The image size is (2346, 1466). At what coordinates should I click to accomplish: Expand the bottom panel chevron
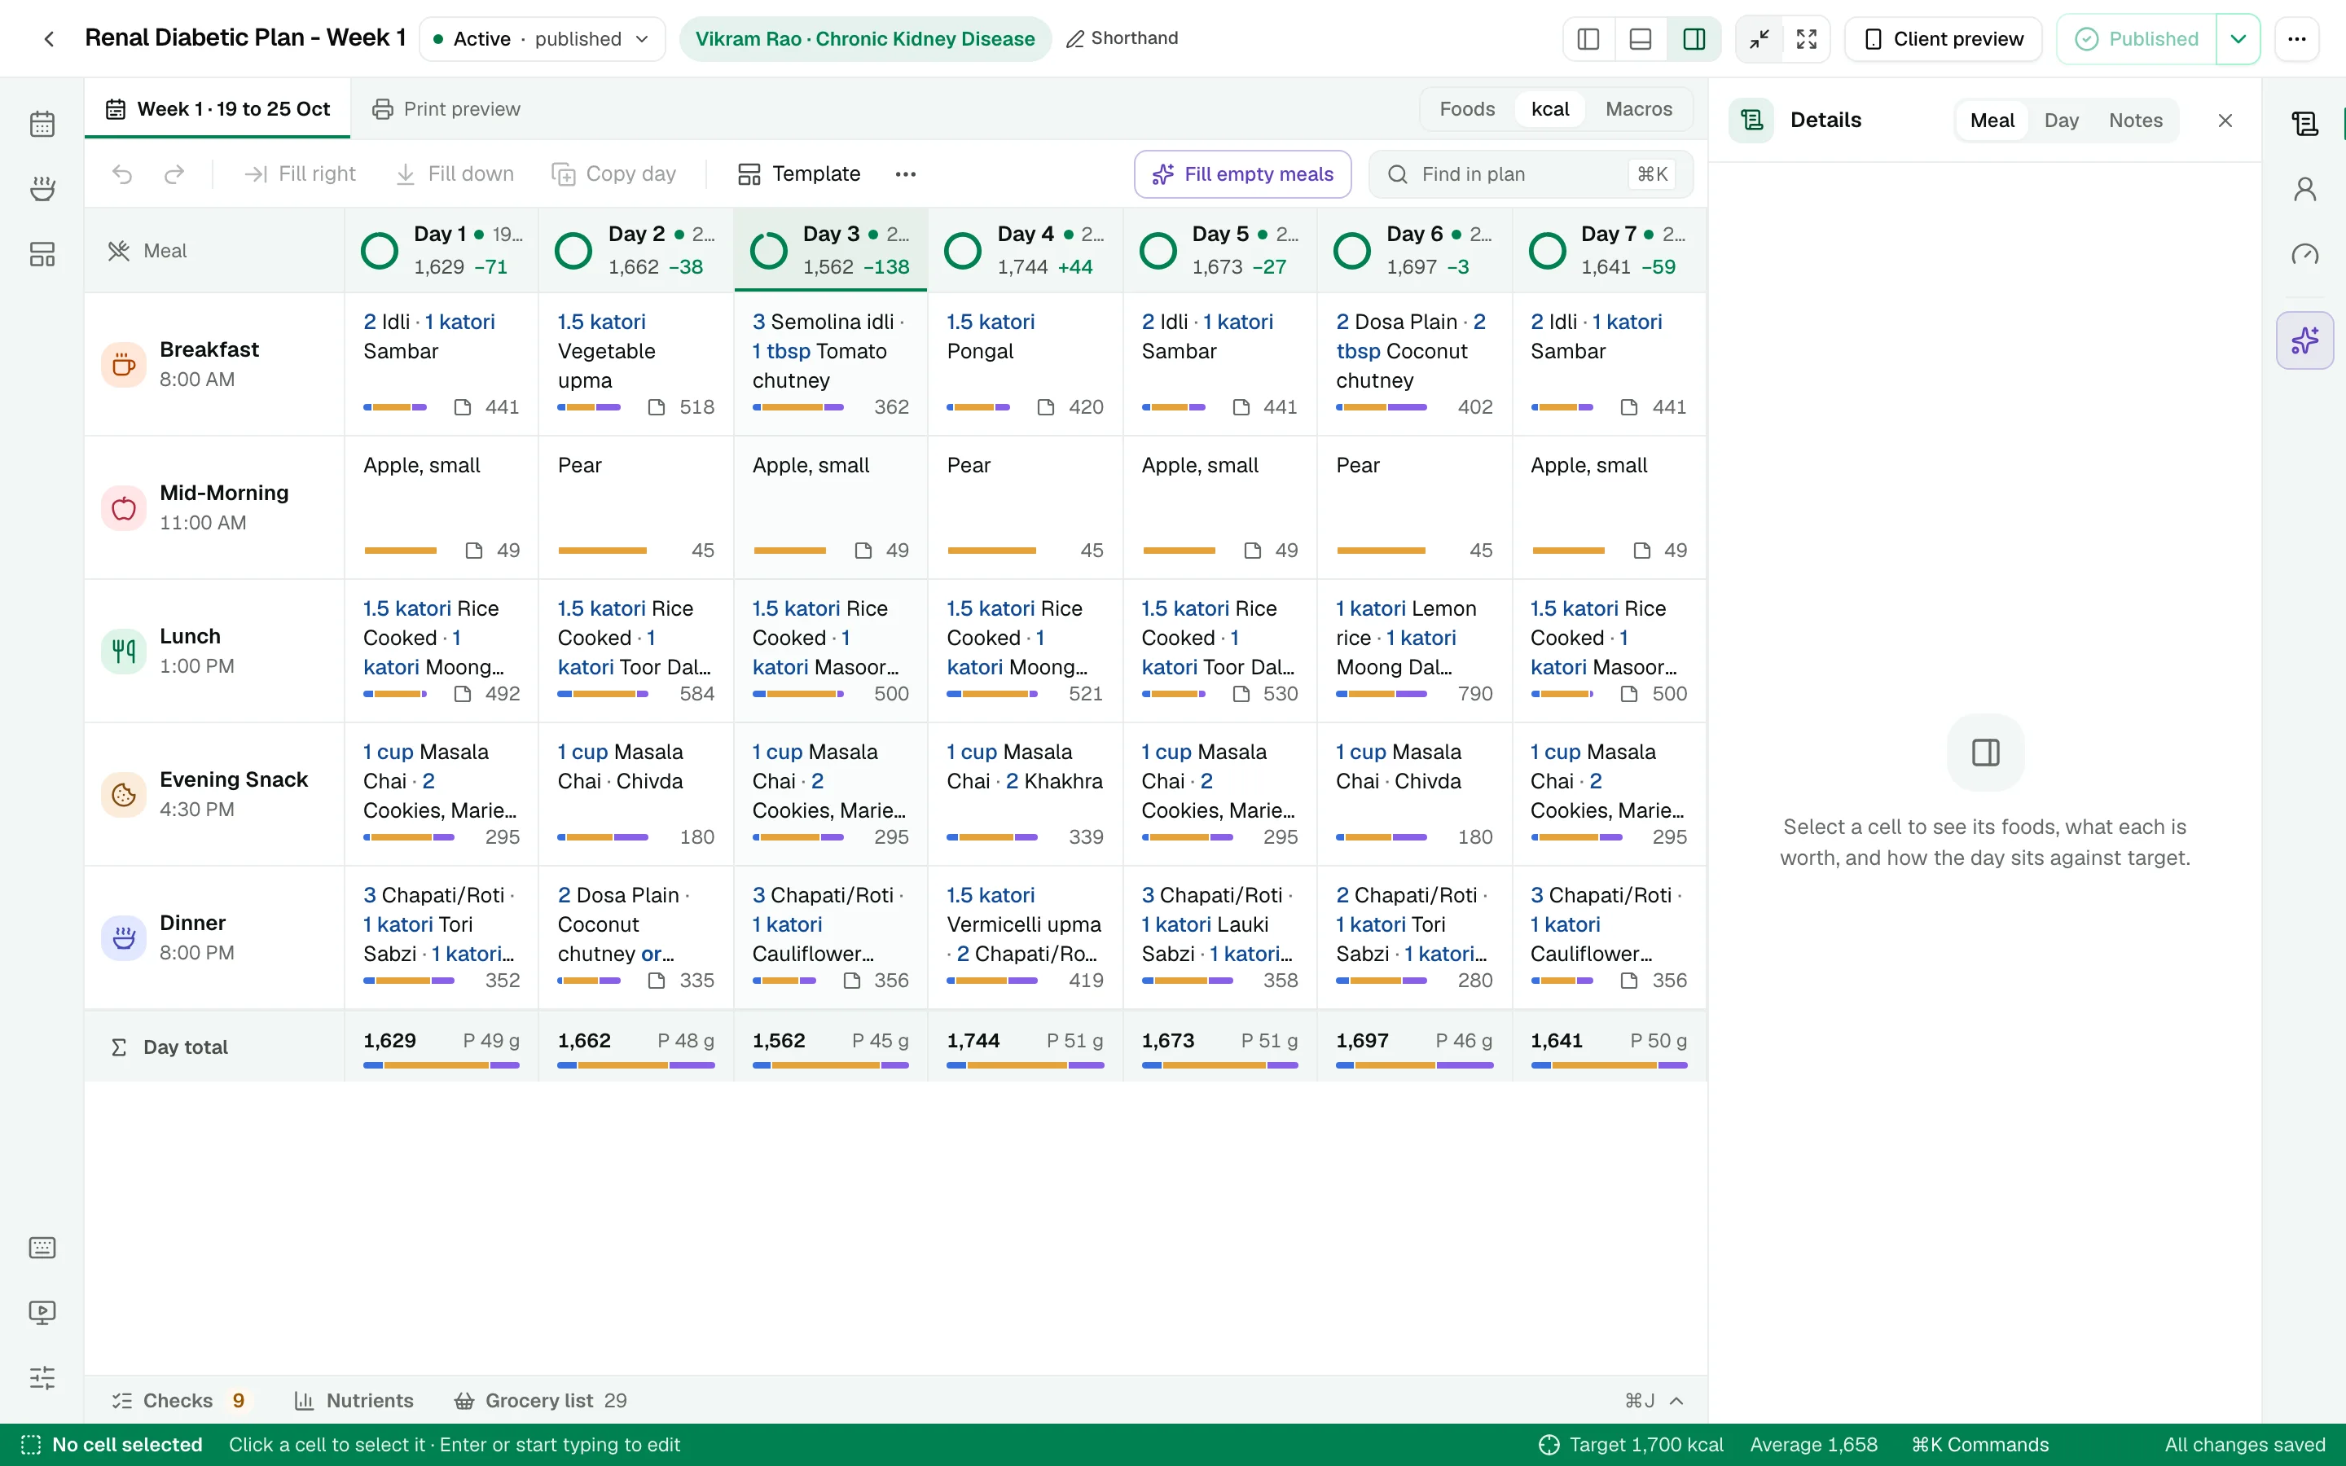coord(1677,1400)
